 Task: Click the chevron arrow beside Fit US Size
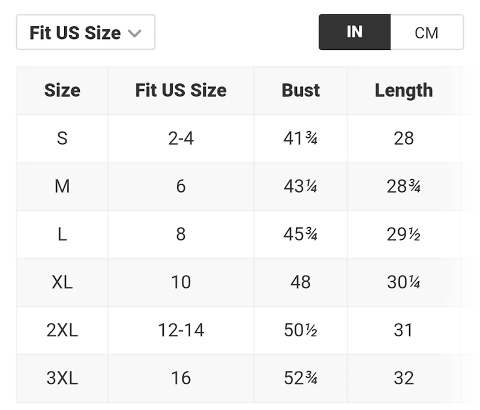134,33
